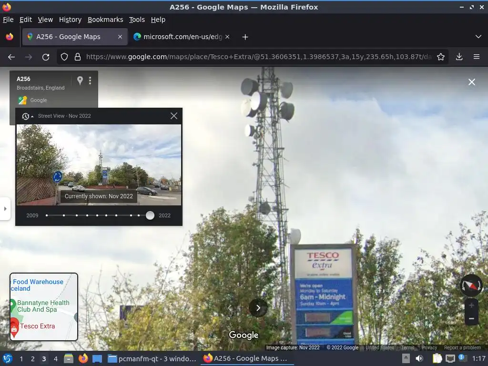
Task: Select the A256 - Google Maps tab
Action: (75, 37)
